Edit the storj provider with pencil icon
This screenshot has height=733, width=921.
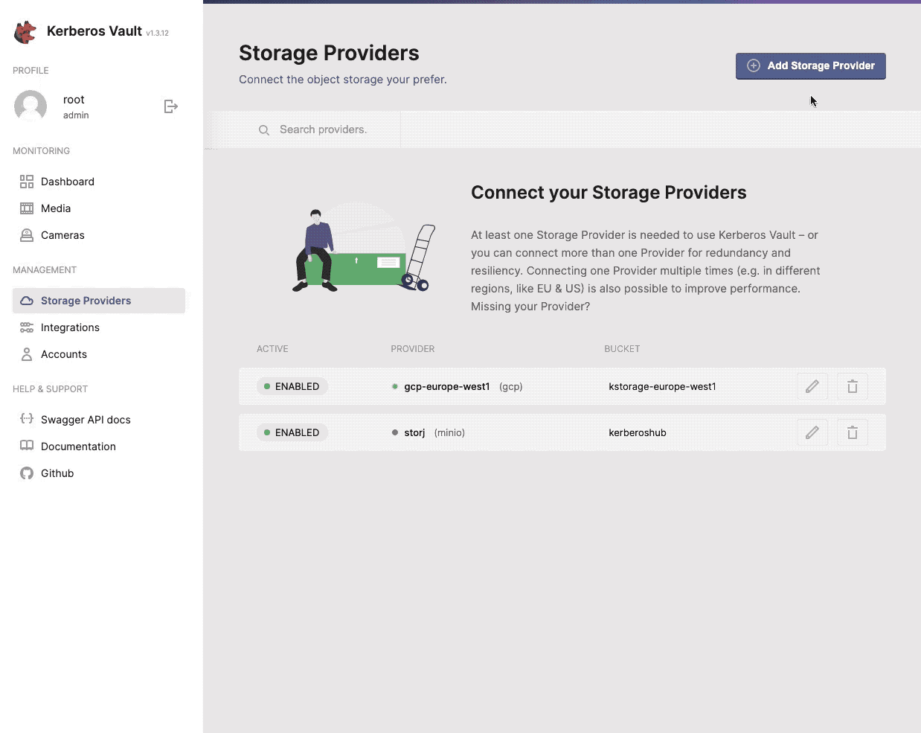coord(812,432)
